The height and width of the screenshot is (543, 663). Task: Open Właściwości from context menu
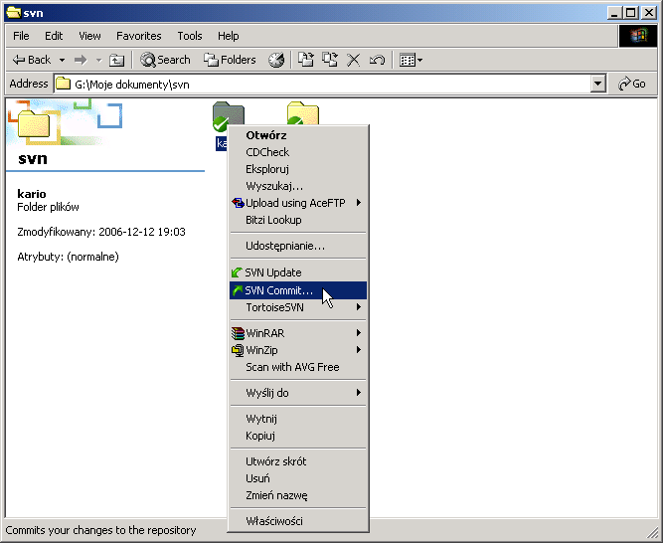point(298,521)
